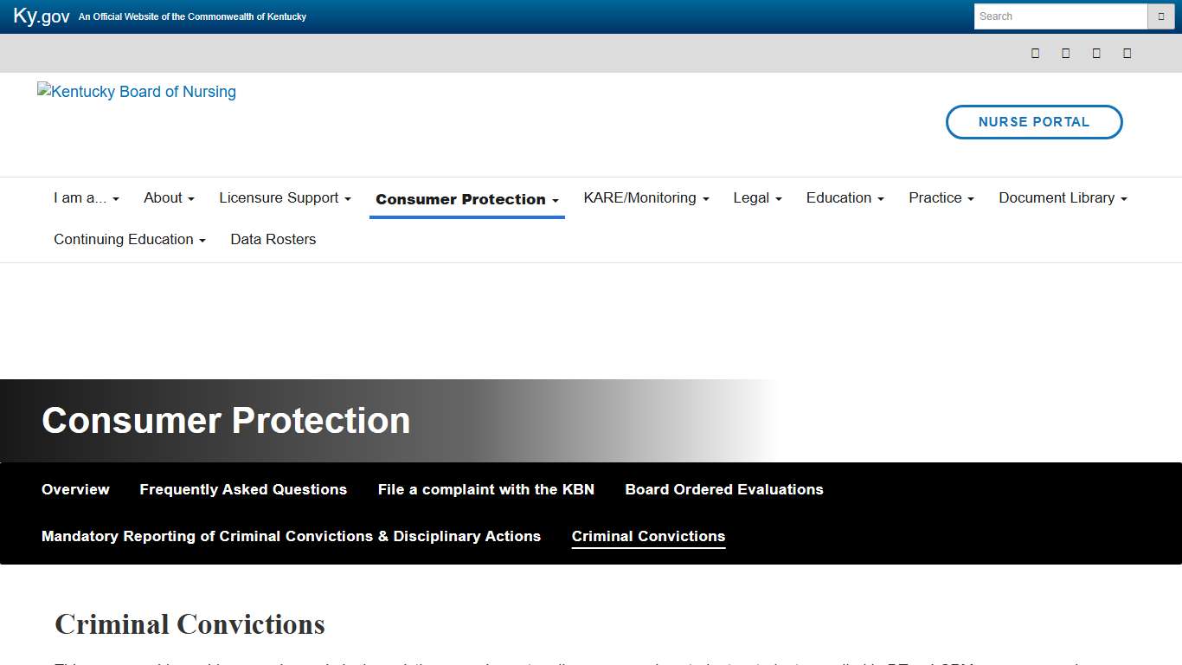
Task: Open the Licensure Support dropdown
Action: [x=285, y=198]
